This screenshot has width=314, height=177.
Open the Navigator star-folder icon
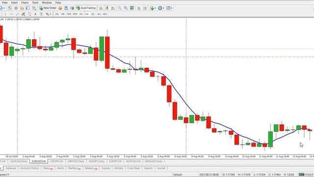22,8
